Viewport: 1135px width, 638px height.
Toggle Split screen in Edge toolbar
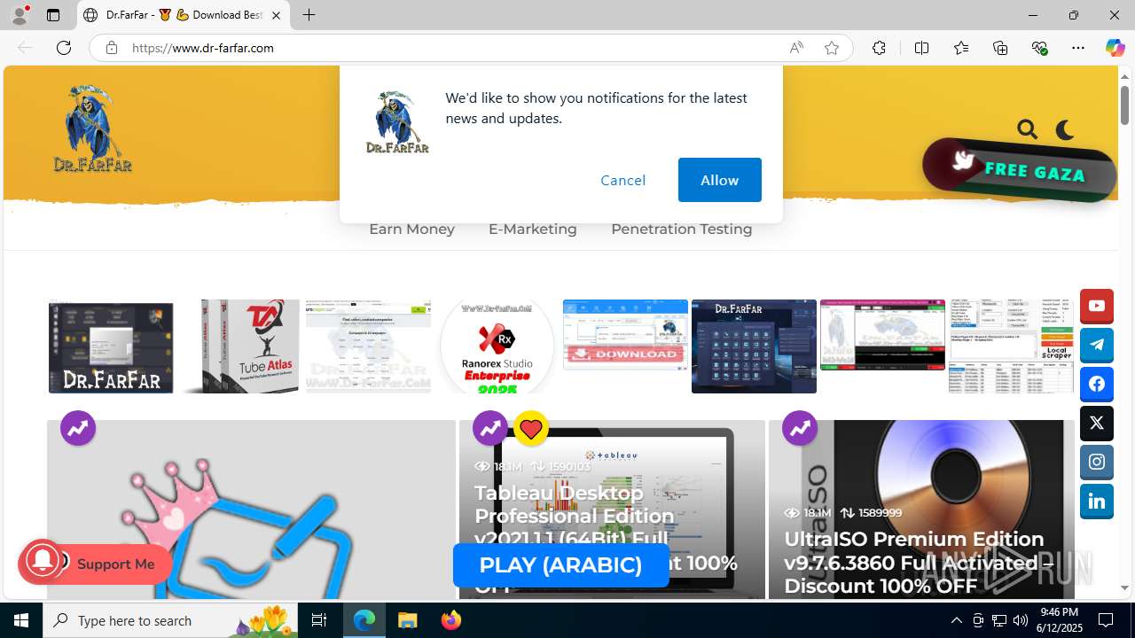pyautogui.click(x=921, y=48)
